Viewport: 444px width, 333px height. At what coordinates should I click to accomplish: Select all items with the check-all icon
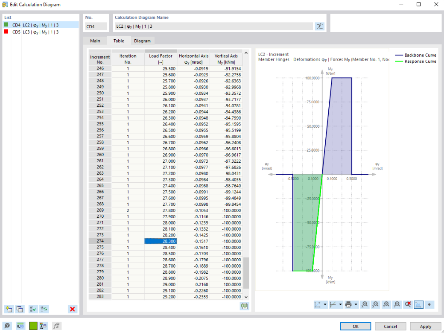pyautogui.click(x=33, y=309)
